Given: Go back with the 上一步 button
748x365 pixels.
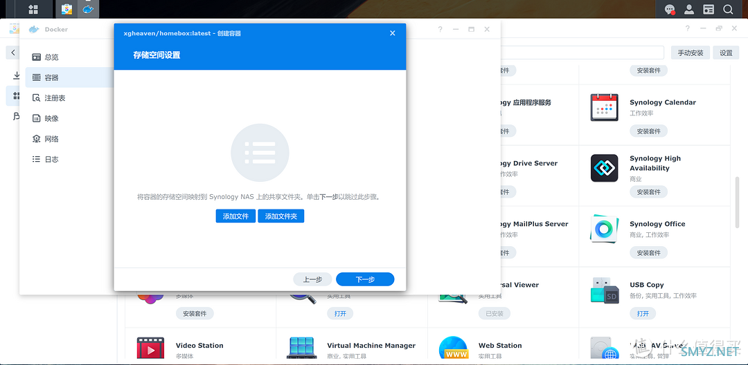Looking at the screenshot, I should coord(312,279).
